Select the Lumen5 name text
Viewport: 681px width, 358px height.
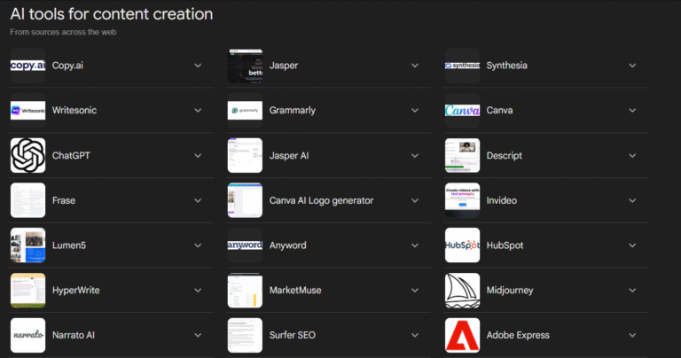click(x=68, y=245)
